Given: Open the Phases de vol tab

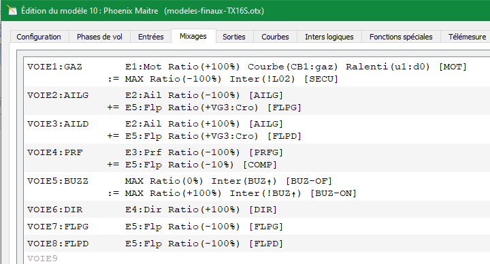Looking at the screenshot, I should pos(99,37).
